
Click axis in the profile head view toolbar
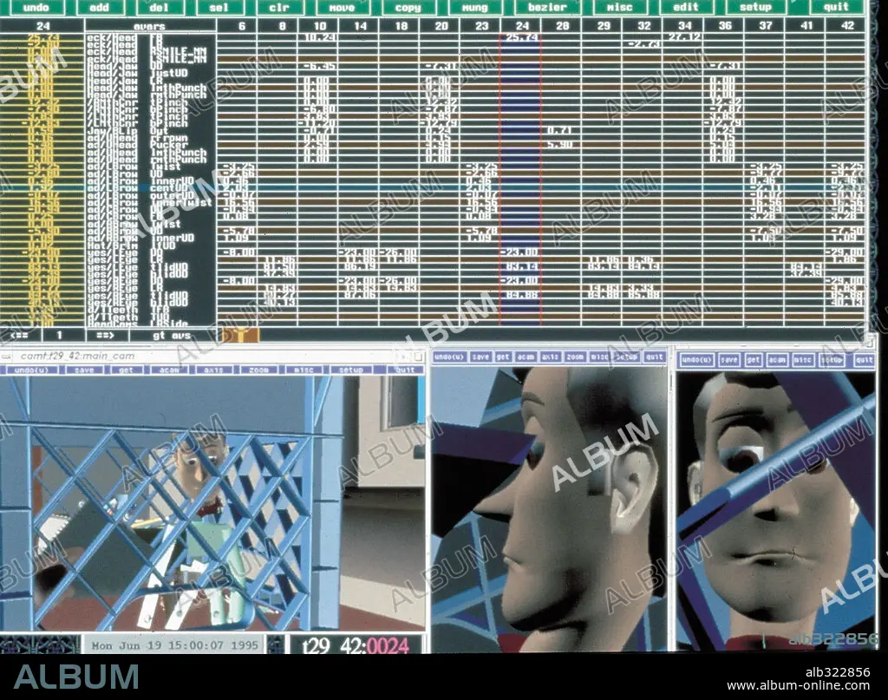pyautogui.click(x=551, y=357)
